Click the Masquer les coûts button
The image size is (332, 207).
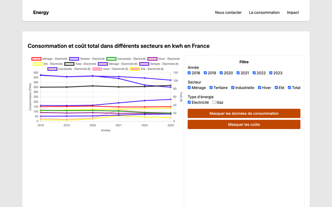tap(244, 124)
